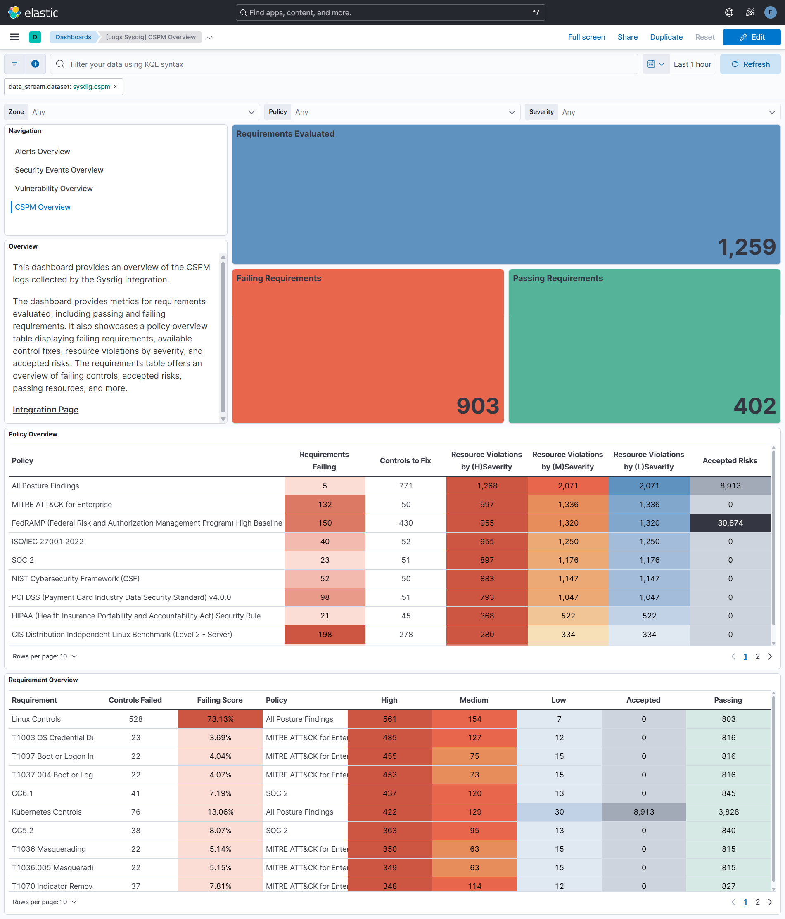Click the Edit button
This screenshot has height=919, width=785.
pyautogui.click(x=752, y=37)
